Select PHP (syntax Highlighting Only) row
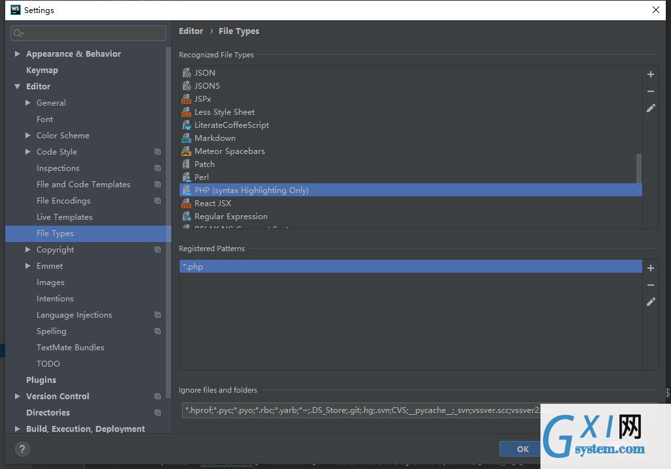 [411, 190]
